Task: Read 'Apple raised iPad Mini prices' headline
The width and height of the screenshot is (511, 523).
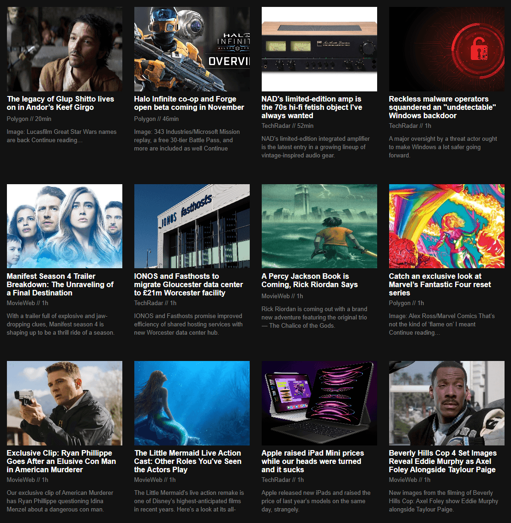Action: coord(313,461)
